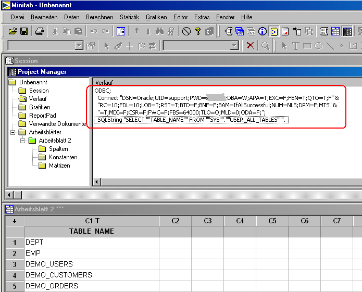Bring up the Session window scroll icon
The height and width of the screenshot is (292, 362).
point(324,31)
